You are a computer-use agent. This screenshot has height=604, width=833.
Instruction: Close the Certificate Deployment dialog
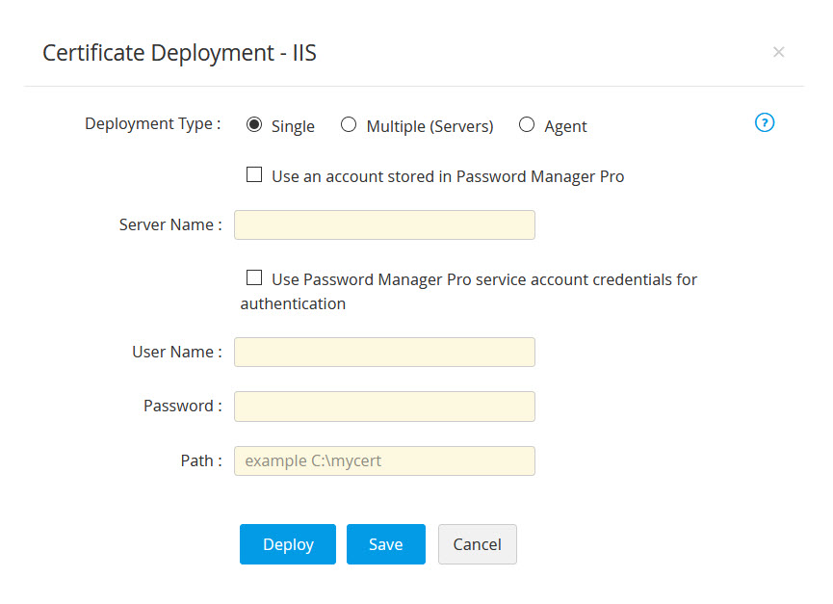778,52
